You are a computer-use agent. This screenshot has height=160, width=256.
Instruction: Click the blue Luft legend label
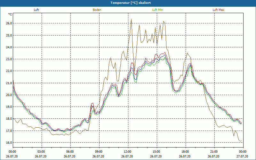(x=36, y=10)
